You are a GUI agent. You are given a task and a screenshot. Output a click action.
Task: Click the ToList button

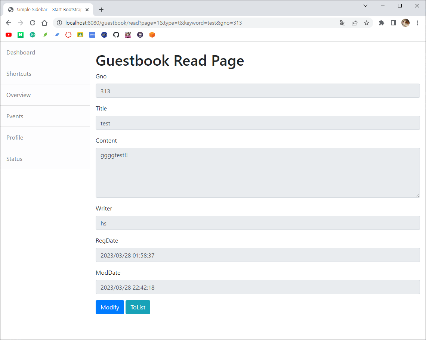(x=138, y=307)
